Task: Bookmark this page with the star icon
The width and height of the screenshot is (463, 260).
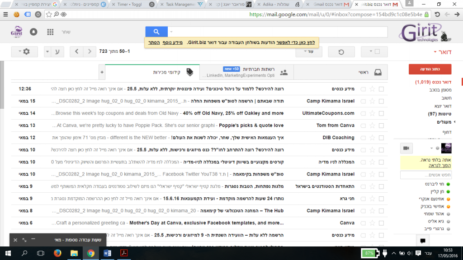Action: coord(49,14)
